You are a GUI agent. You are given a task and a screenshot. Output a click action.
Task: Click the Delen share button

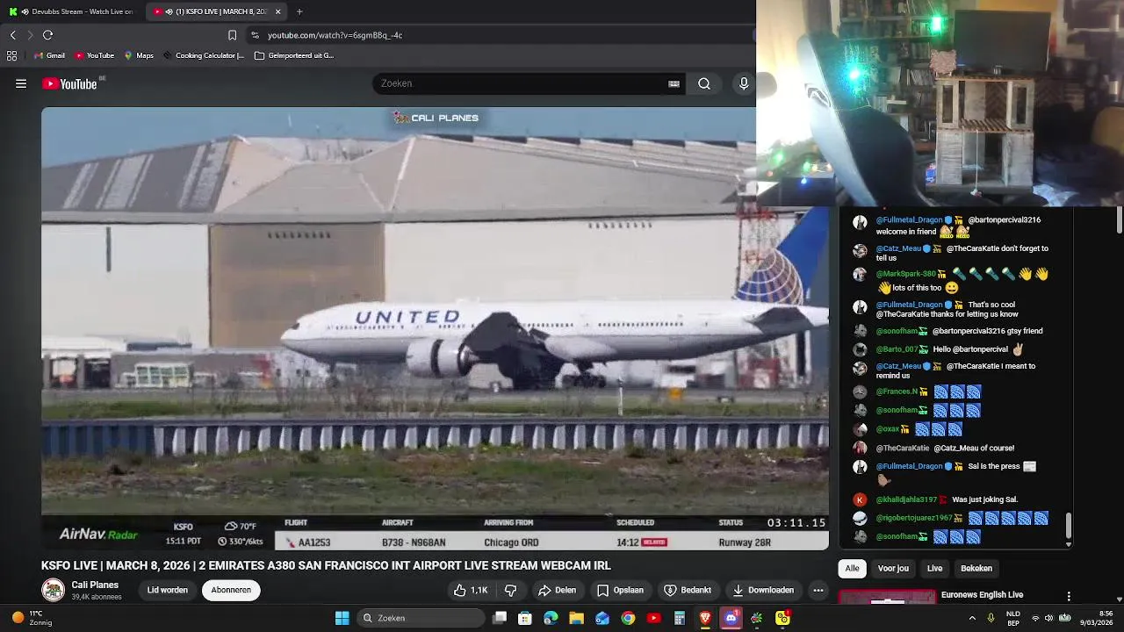click(557, 590)
